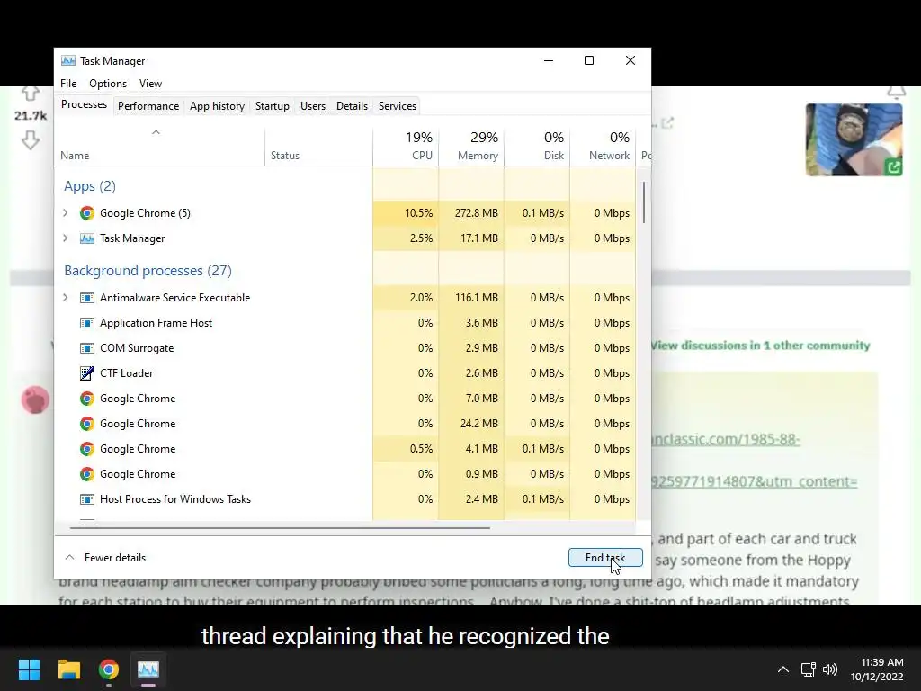Open the View menu
The height and width of the screenshot is (691, 921).
coord(150,84)
